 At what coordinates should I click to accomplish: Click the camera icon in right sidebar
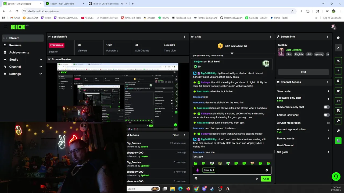[x=338, y=111]
